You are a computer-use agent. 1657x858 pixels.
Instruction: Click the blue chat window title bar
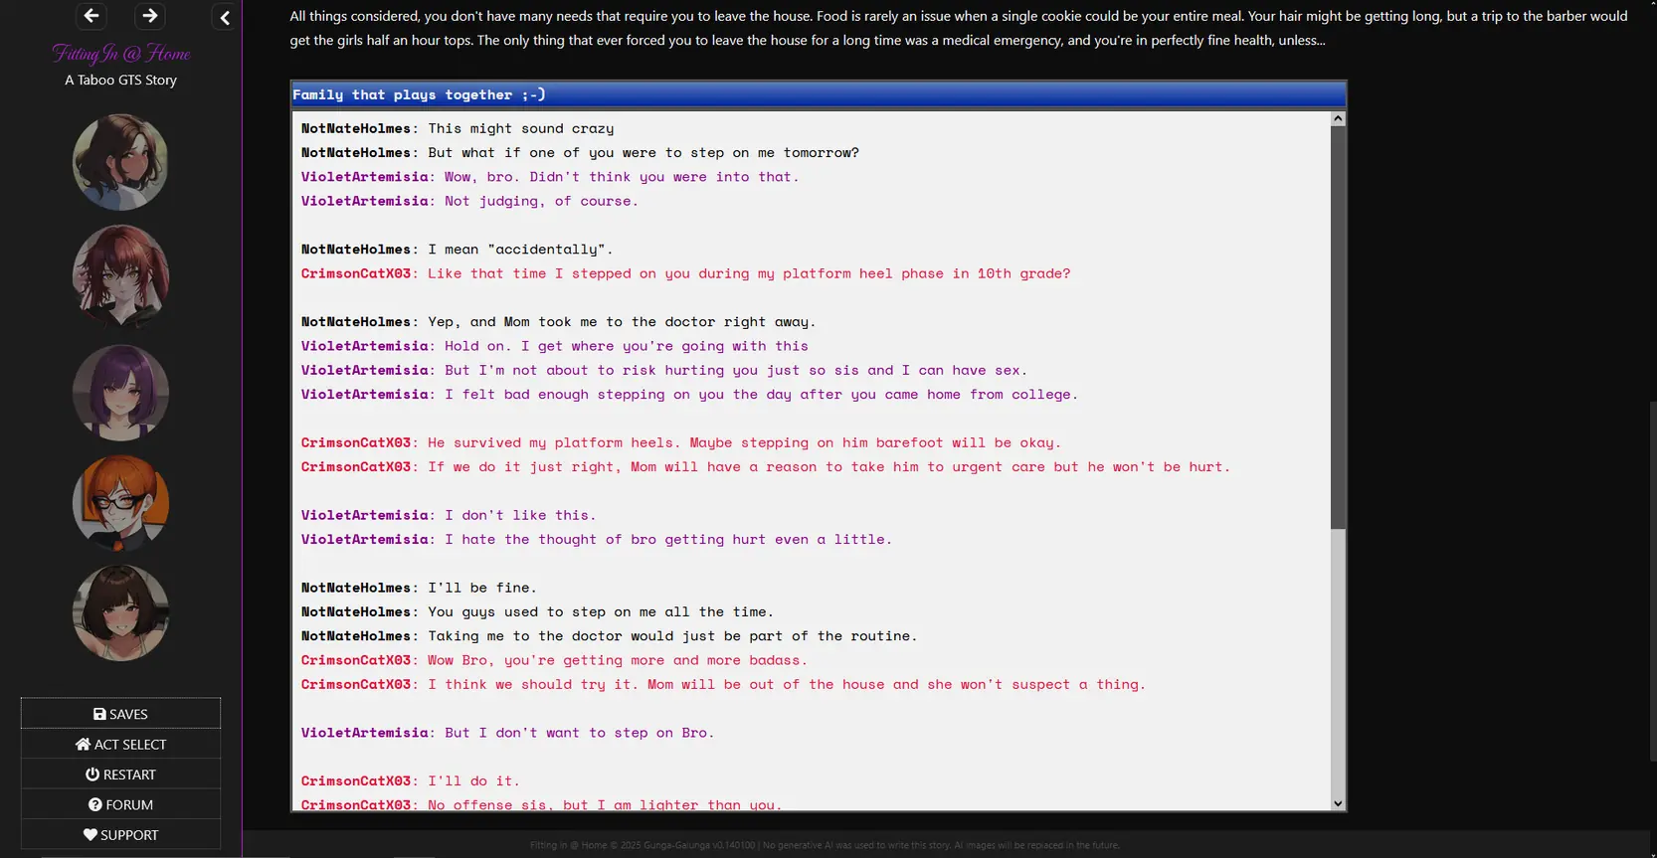[818, 94]
